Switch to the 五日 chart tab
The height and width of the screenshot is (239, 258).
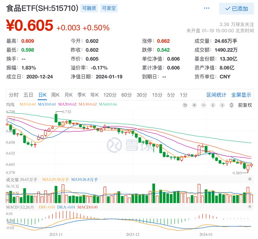[x=28, y=95]
